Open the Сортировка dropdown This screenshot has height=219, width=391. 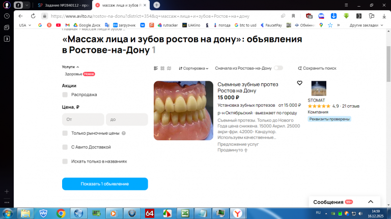click(193, 68)
